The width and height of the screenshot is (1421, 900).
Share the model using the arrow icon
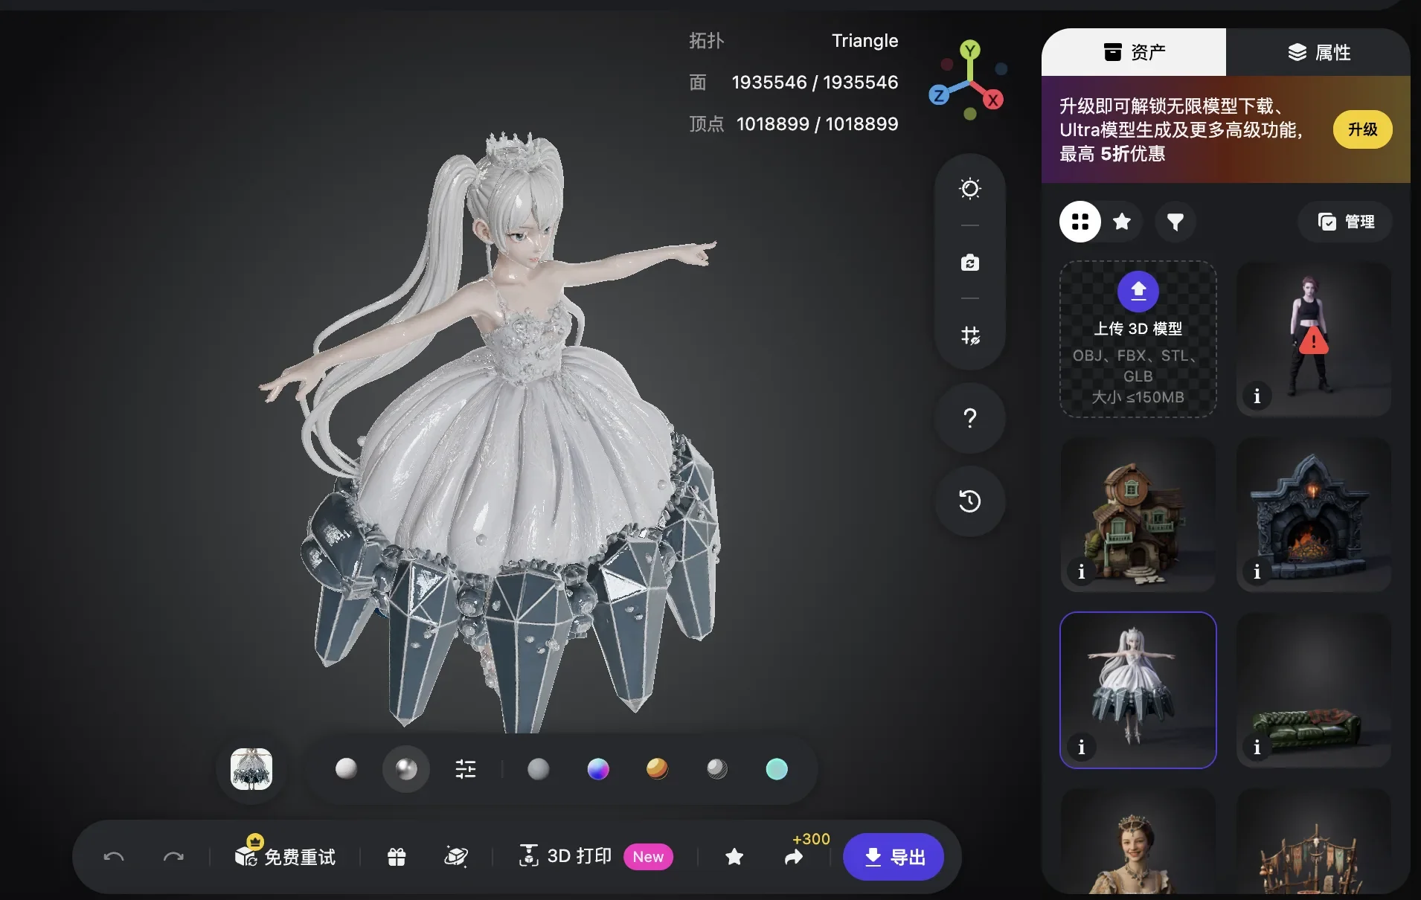tap(794, 858)
